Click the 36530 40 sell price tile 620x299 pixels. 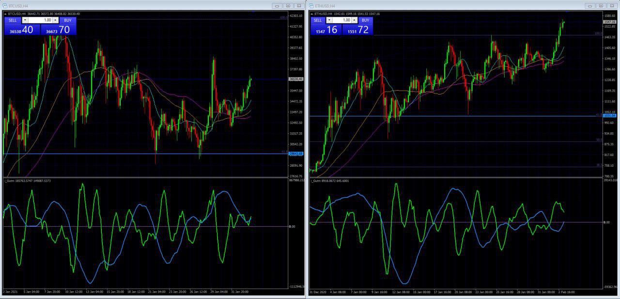(22, 30)
